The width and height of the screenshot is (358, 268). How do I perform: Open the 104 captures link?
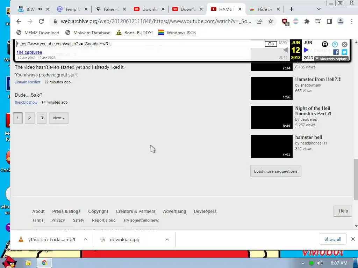(x=29, y=52)
